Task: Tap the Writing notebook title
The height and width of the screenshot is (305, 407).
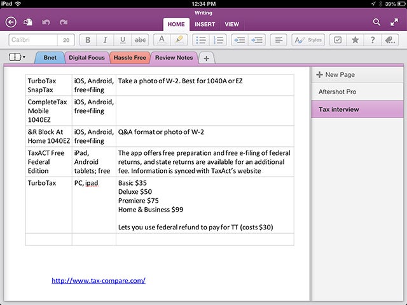Action: click(x=203, y=13)
